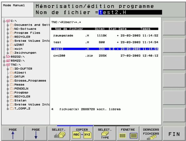The width and height of the screenshot is (186, 141).
Task: Click the 2689728 koct. libres status text
Action: point(101,109)
